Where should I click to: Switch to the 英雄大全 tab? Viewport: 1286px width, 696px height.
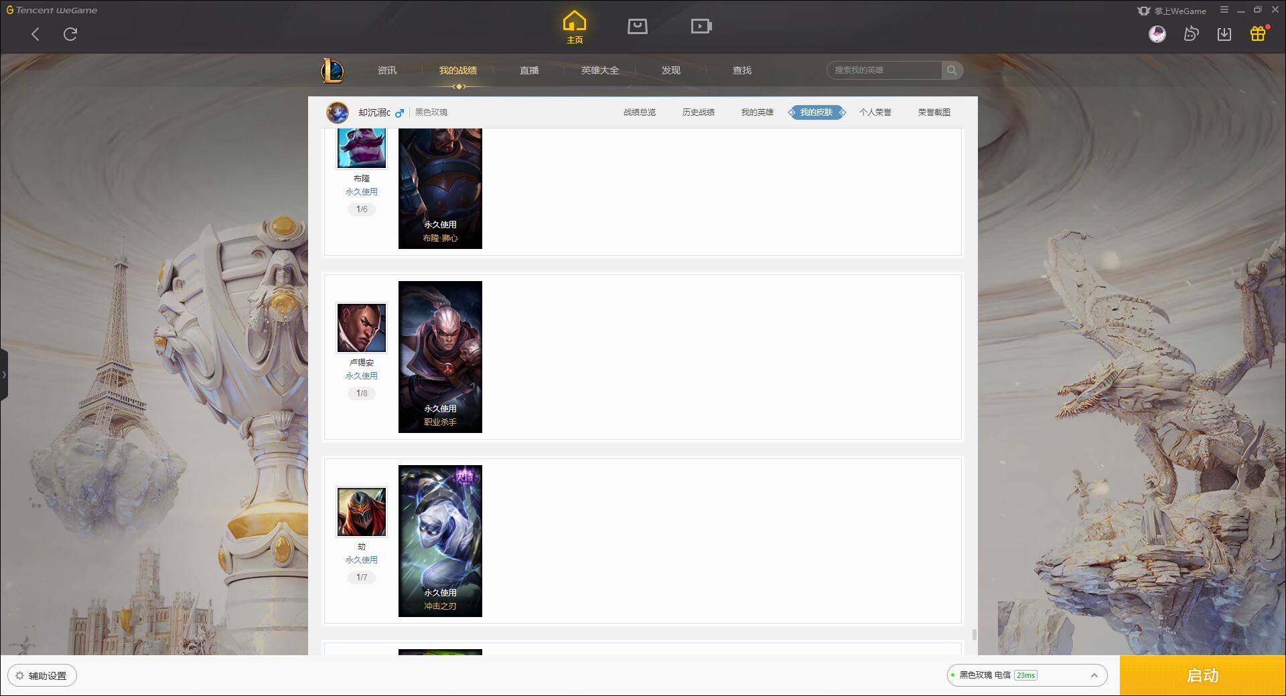pyautogui.click(x=600, y=70)
